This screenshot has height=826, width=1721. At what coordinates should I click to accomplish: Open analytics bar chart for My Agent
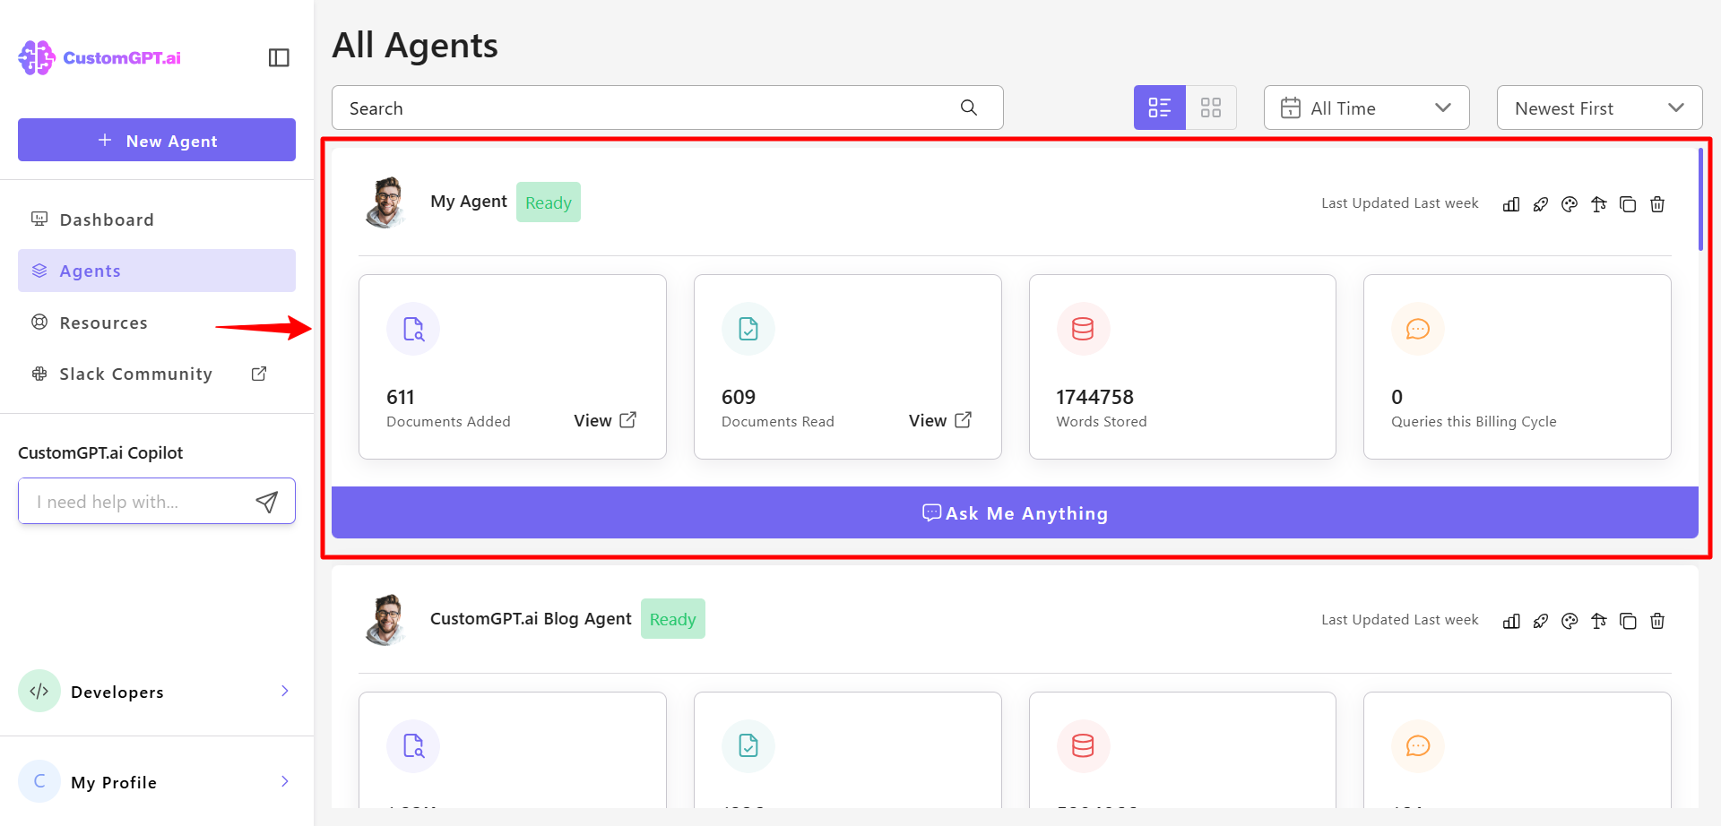click(1511, 204)
